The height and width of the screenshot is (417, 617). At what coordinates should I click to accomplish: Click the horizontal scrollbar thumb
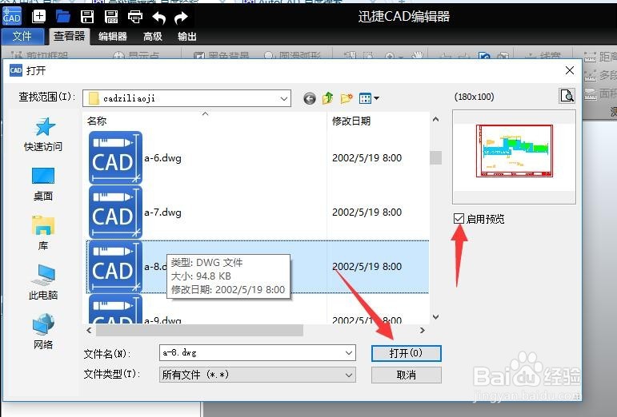[199, 331]
